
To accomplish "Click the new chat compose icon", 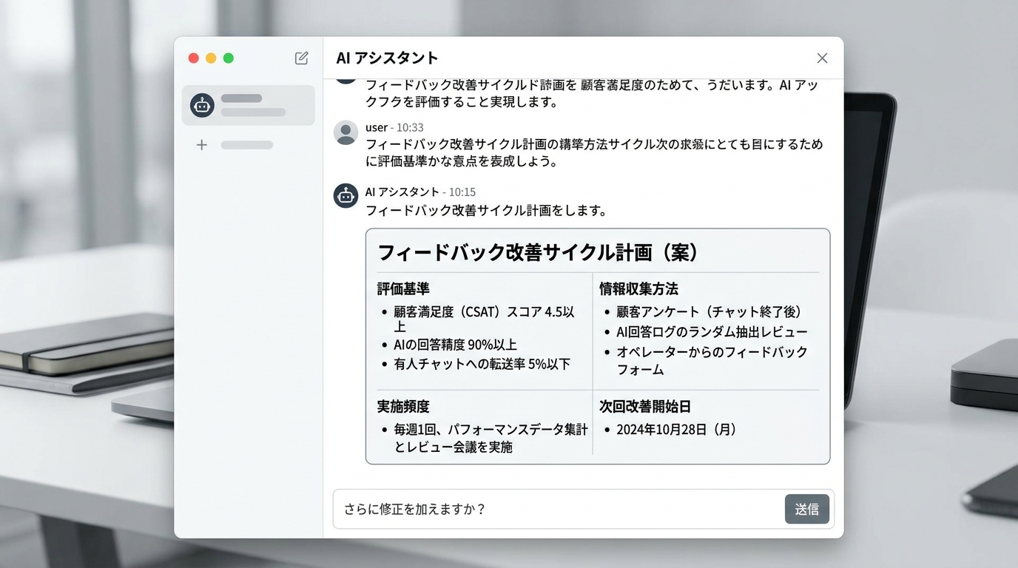I will pos(301,58).
